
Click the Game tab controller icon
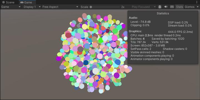22,2
